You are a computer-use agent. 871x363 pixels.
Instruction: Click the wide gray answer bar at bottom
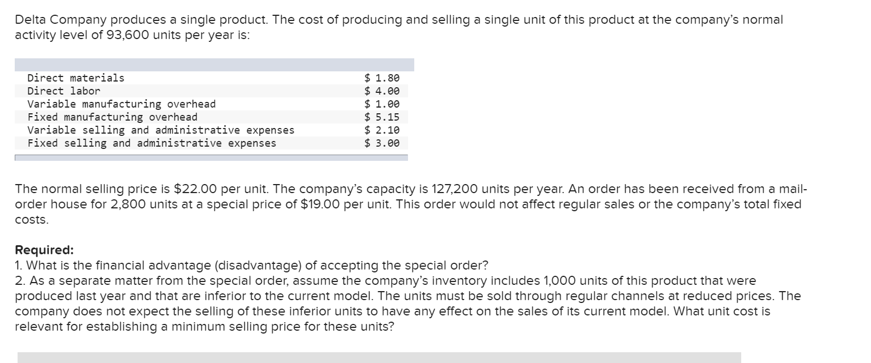click(379, 357)
